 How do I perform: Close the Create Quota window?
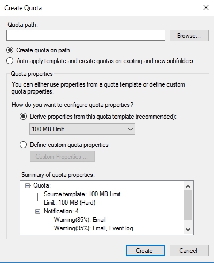pyautogui.click(x=206, y=7)
